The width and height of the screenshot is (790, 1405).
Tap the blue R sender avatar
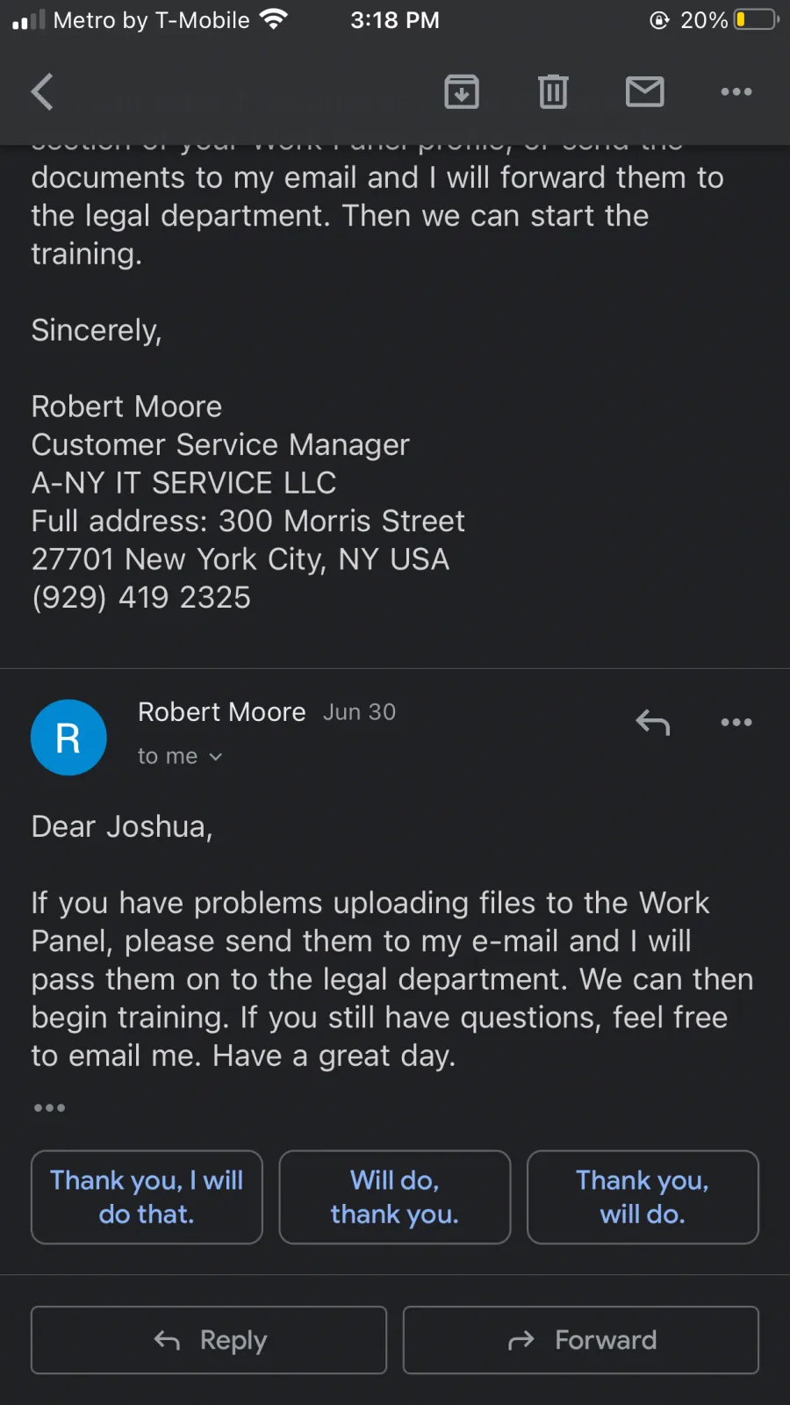68,738
